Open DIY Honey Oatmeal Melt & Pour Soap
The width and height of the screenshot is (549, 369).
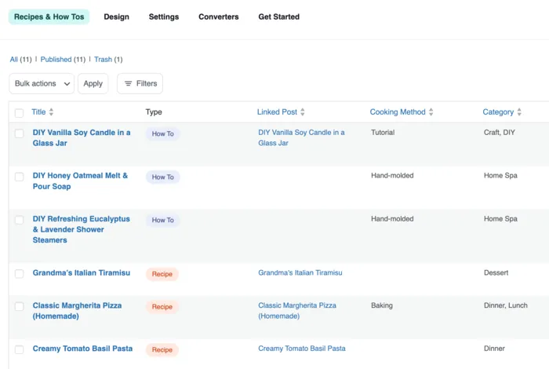[x=80, y=181]
